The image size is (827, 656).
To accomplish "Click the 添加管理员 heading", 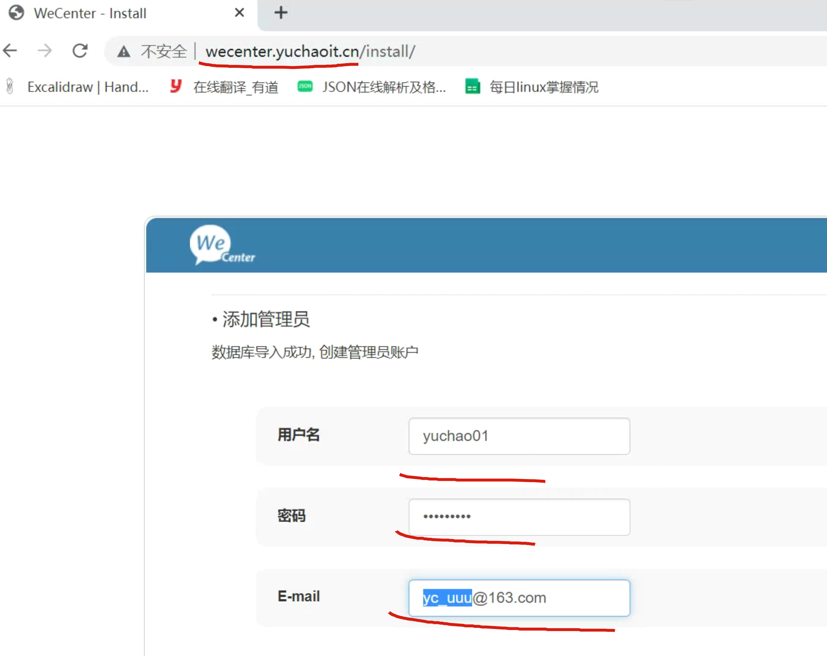I will 265,319.
